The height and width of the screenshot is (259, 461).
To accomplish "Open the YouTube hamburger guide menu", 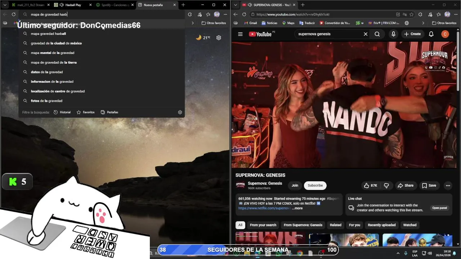I will coord(240,34).
